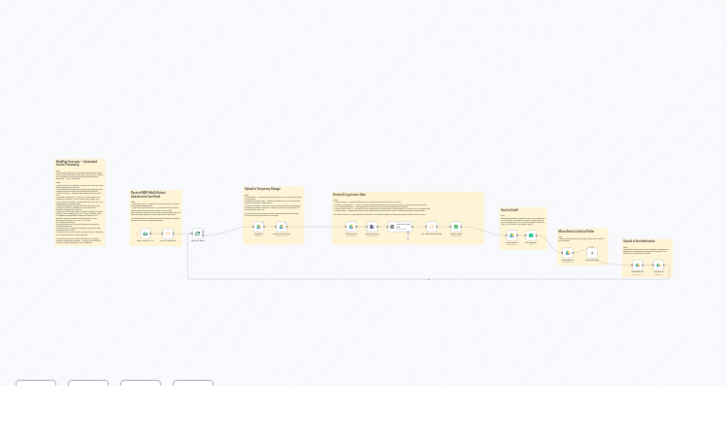
Task: Select the Google Drive node in Send group
Action: [x=512, y=235]
